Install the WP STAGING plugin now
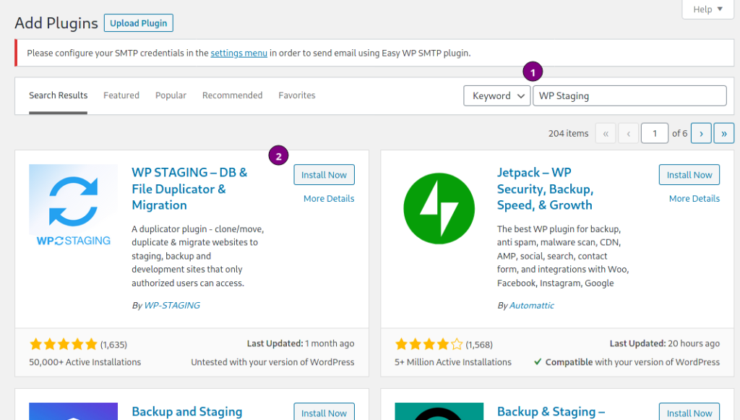 [324, 175]
